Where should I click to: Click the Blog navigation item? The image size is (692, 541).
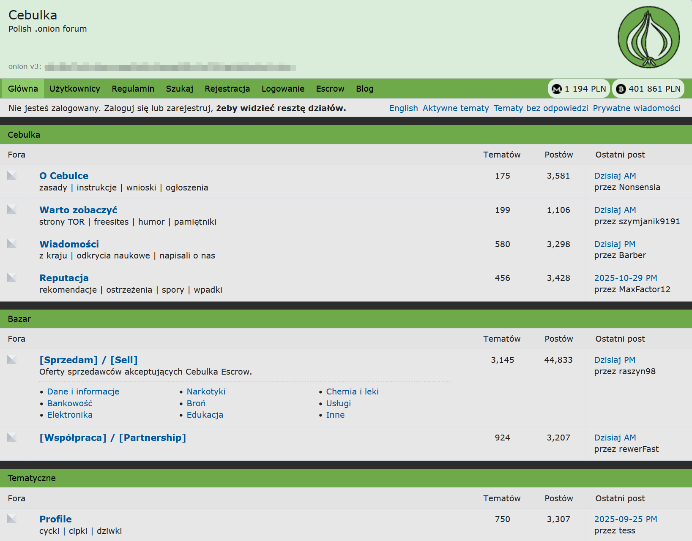coord(364,89)
